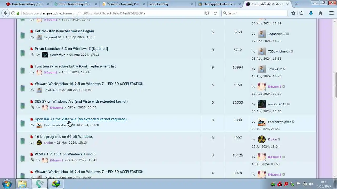Visit Jevil7452 profile under VMware 16.2.5

point(51,90)
